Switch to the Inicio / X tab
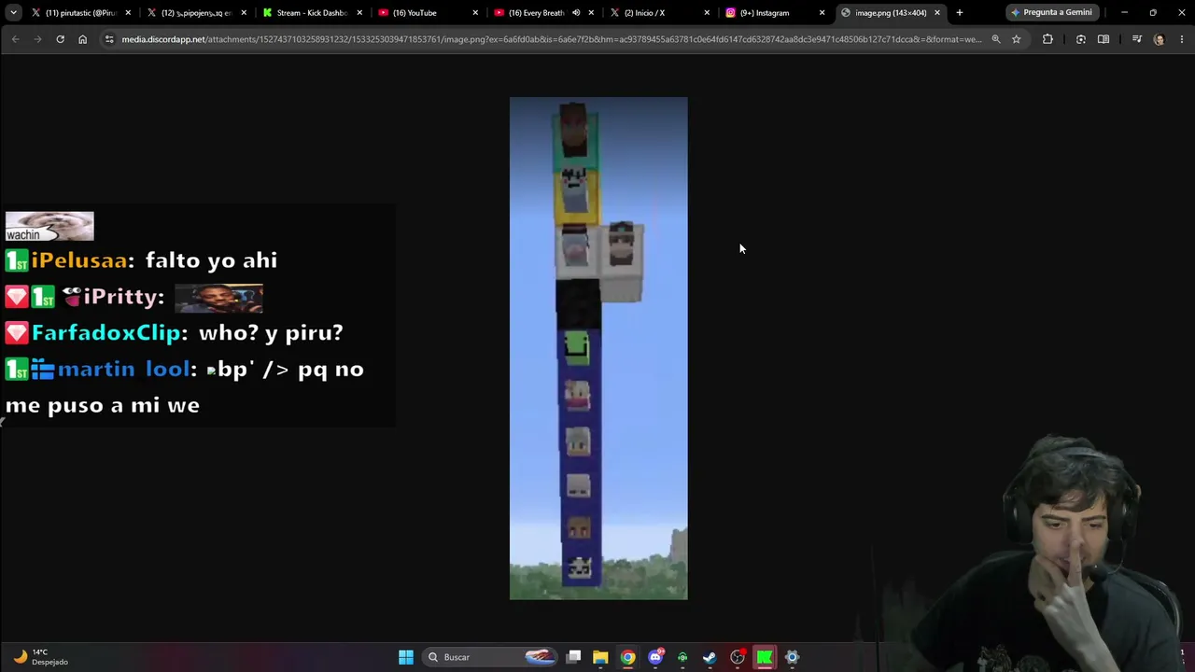This screenshot has height=672, width=1195. click(x=659, y=13)
